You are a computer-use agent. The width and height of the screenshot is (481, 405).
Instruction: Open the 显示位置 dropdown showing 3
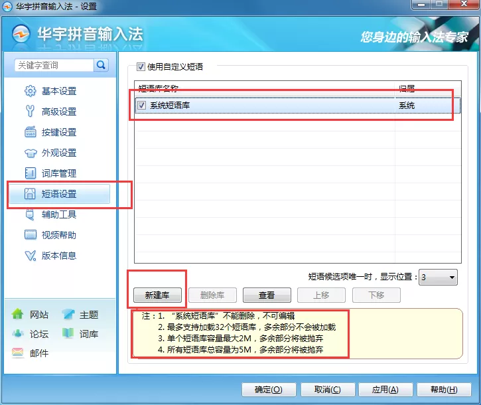(438, 278)
